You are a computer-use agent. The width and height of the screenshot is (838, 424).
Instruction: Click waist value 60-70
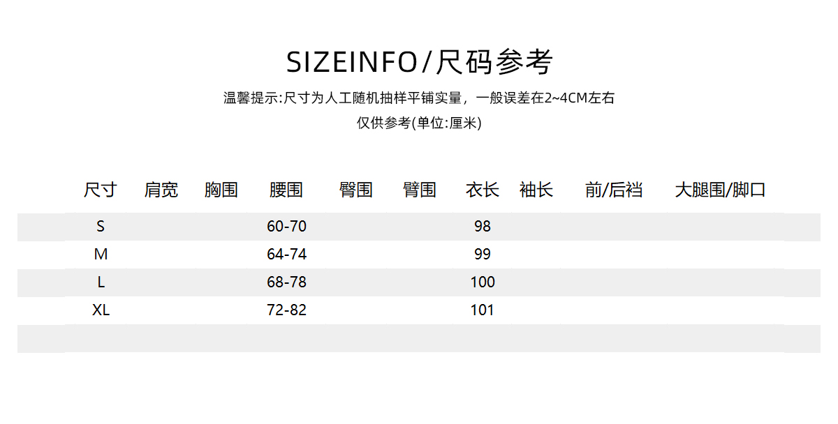pos(286,227)
